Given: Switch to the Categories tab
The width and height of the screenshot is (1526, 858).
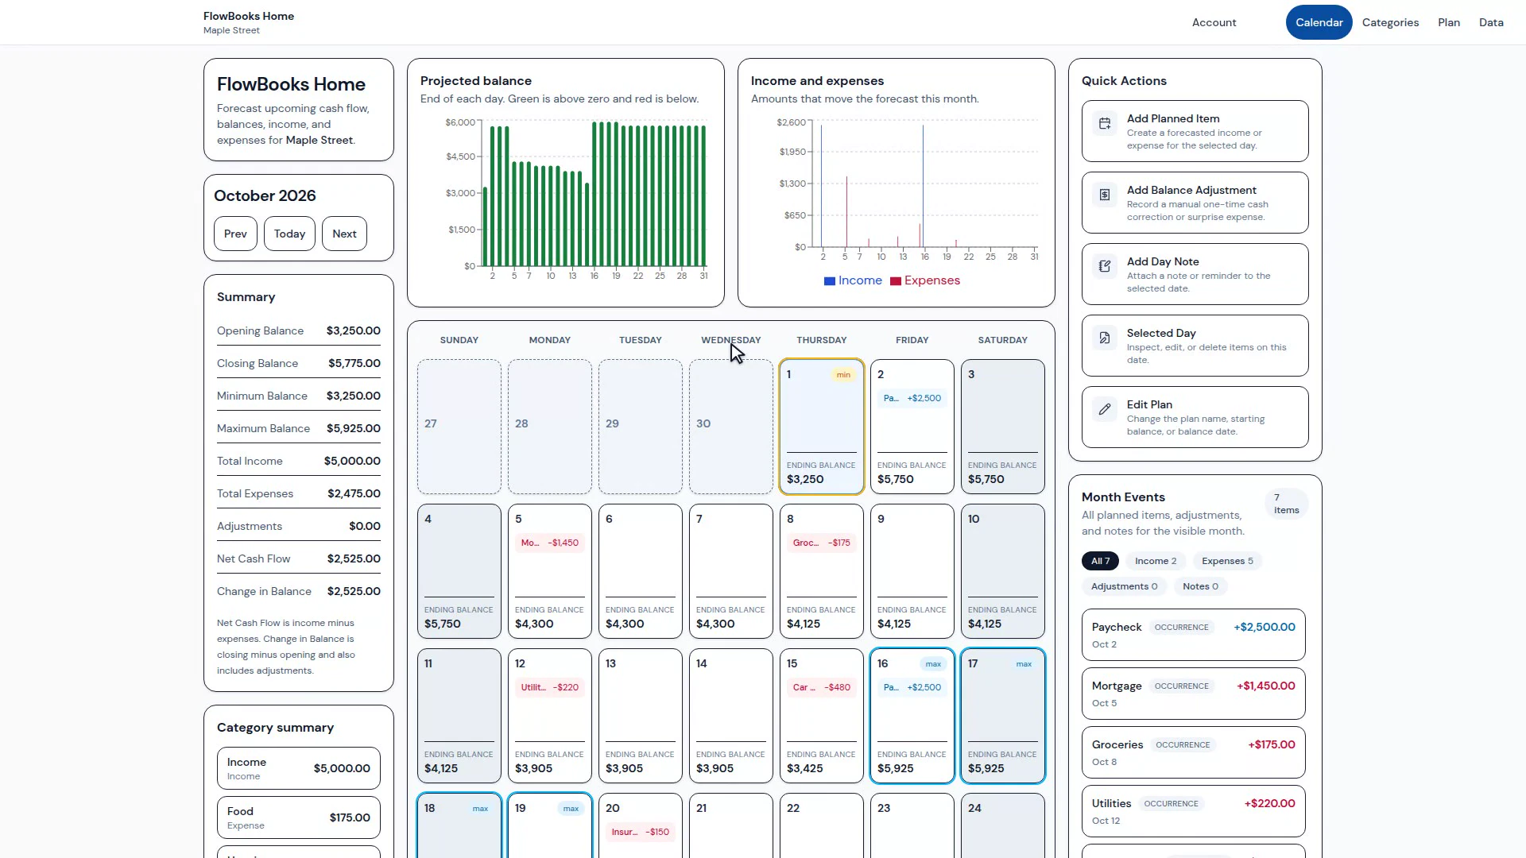Looking at the screenshot, I should point(1390,22).
